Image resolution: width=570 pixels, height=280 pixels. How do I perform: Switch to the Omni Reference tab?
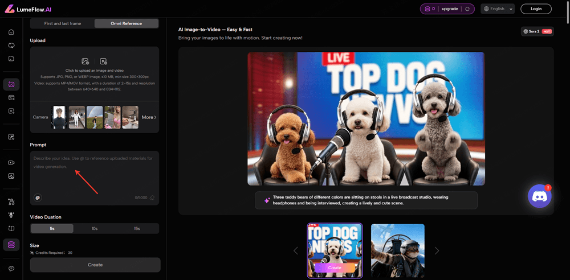(127, 23)
